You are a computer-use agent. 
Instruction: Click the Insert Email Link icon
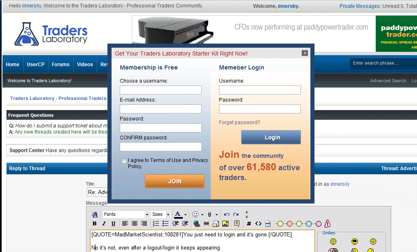pos(216,224)
